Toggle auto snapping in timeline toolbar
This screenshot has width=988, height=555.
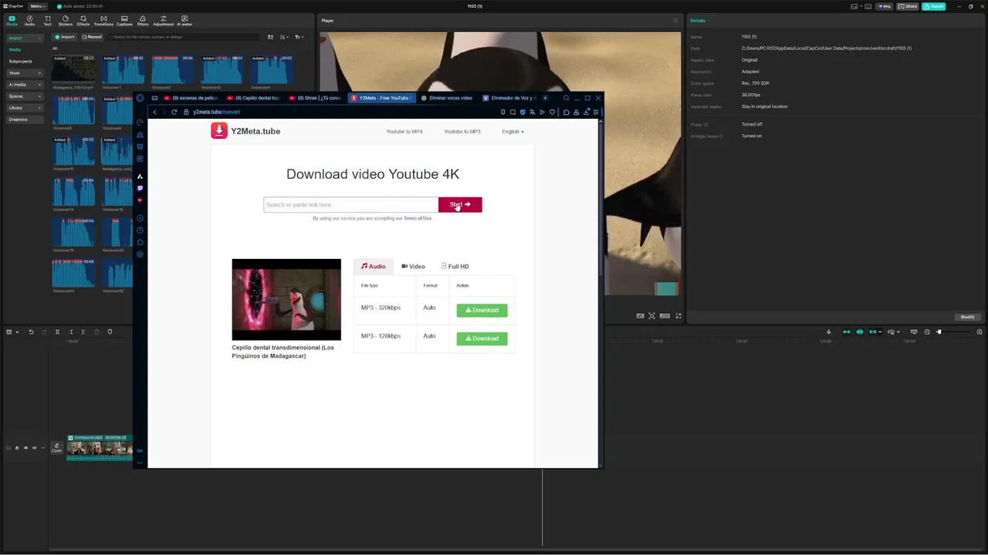(x=860, y=331)
